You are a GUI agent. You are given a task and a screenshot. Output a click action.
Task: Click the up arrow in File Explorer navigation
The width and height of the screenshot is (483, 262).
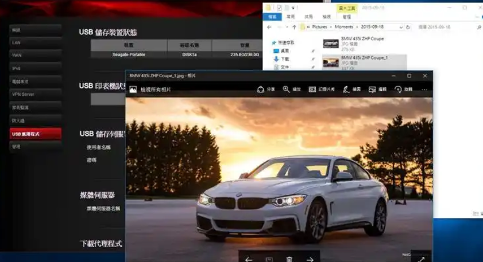pyautogui.click(x=294, y=27)
